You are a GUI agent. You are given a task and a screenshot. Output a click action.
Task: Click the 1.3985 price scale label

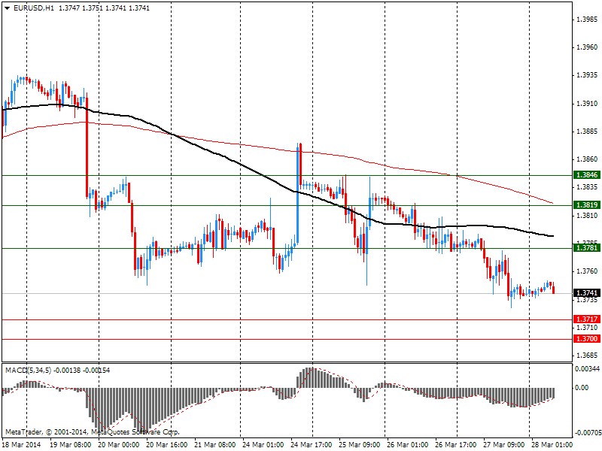(588, 20)
